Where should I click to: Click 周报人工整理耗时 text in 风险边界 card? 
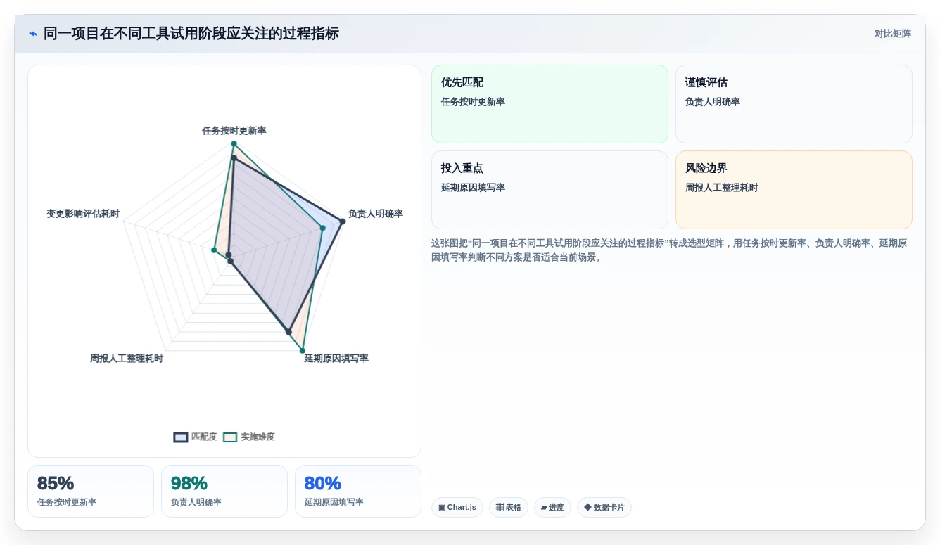pos(722,188)
